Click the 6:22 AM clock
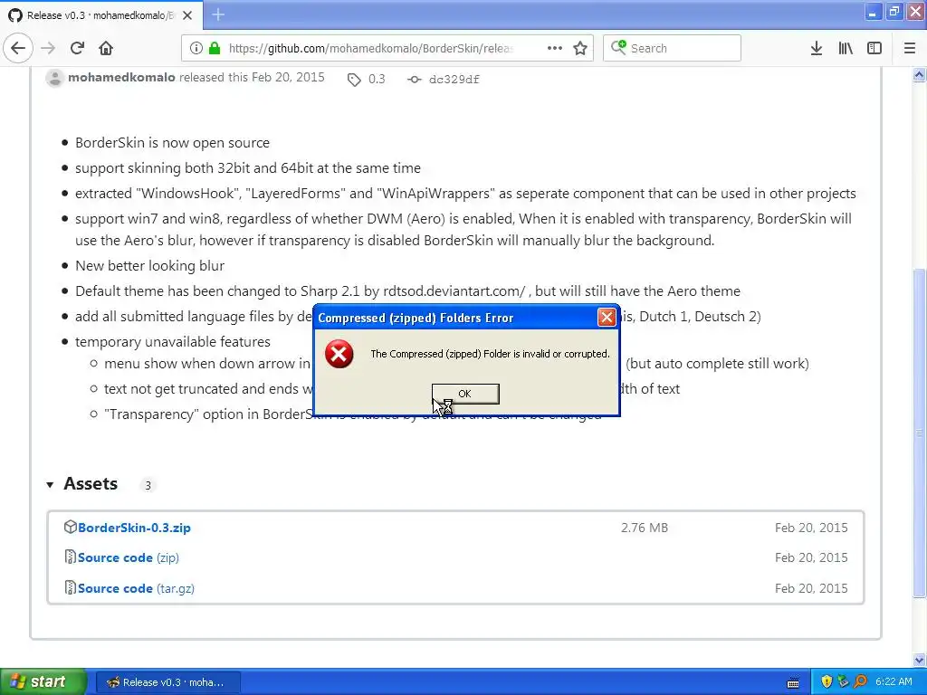Viewport: 927px width, 695px height. click(x=894, y=681)
